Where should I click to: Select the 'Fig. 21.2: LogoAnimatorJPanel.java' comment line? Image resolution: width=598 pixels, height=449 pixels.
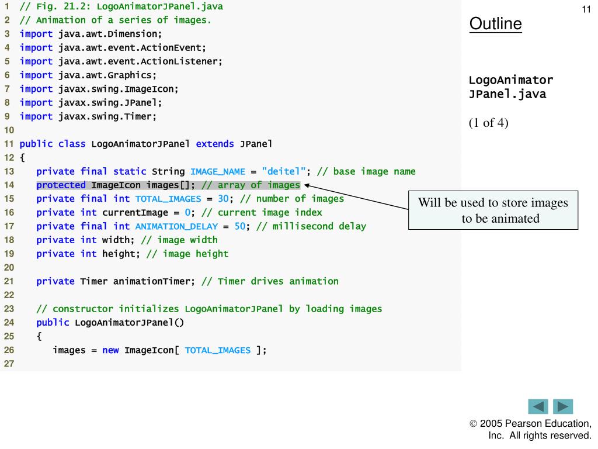tap(121, 6)
